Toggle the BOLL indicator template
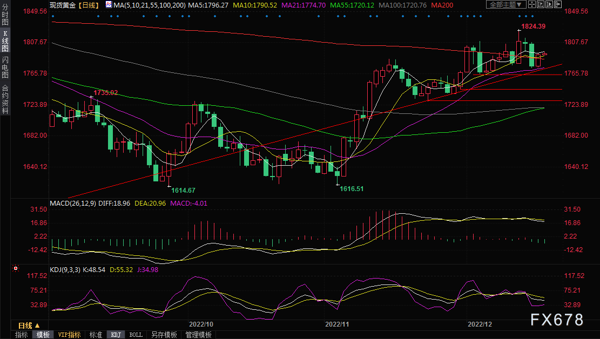600x339 pixels. click(136, 335)
